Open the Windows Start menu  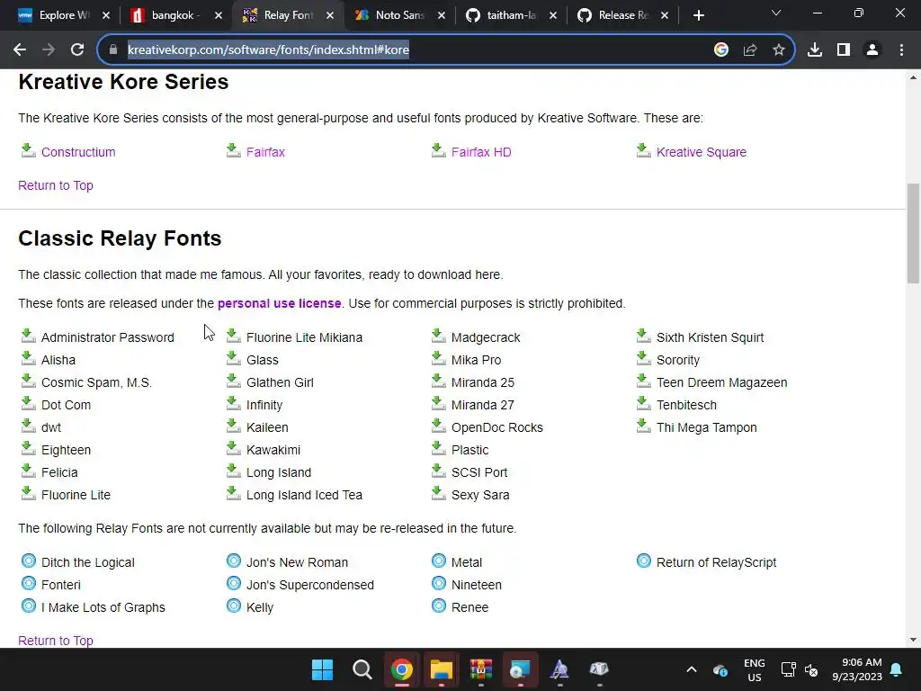click(x=322, y=669)
